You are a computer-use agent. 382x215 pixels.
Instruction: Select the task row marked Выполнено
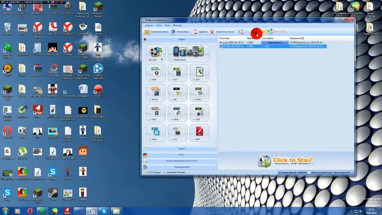[x=273, y=42]
